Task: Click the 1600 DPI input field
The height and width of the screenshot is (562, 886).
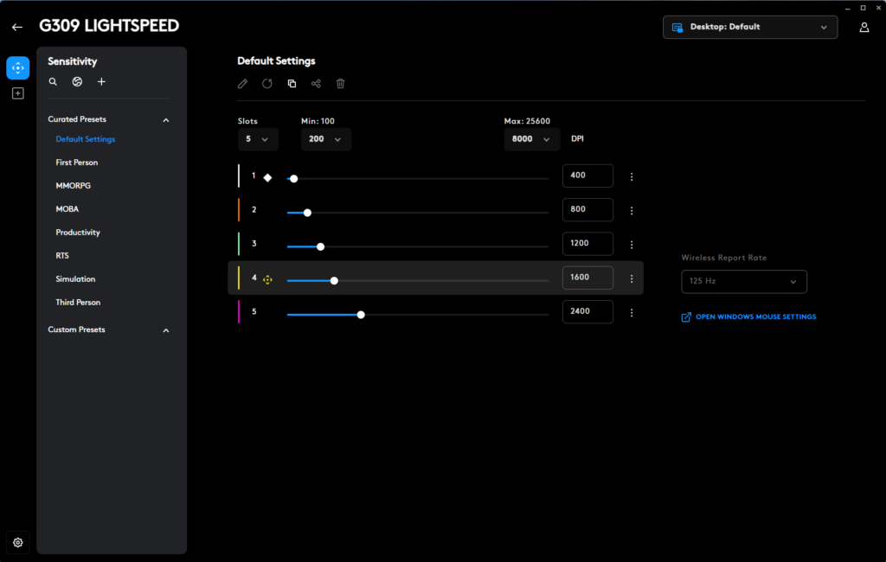Action: tap(587, 278)
